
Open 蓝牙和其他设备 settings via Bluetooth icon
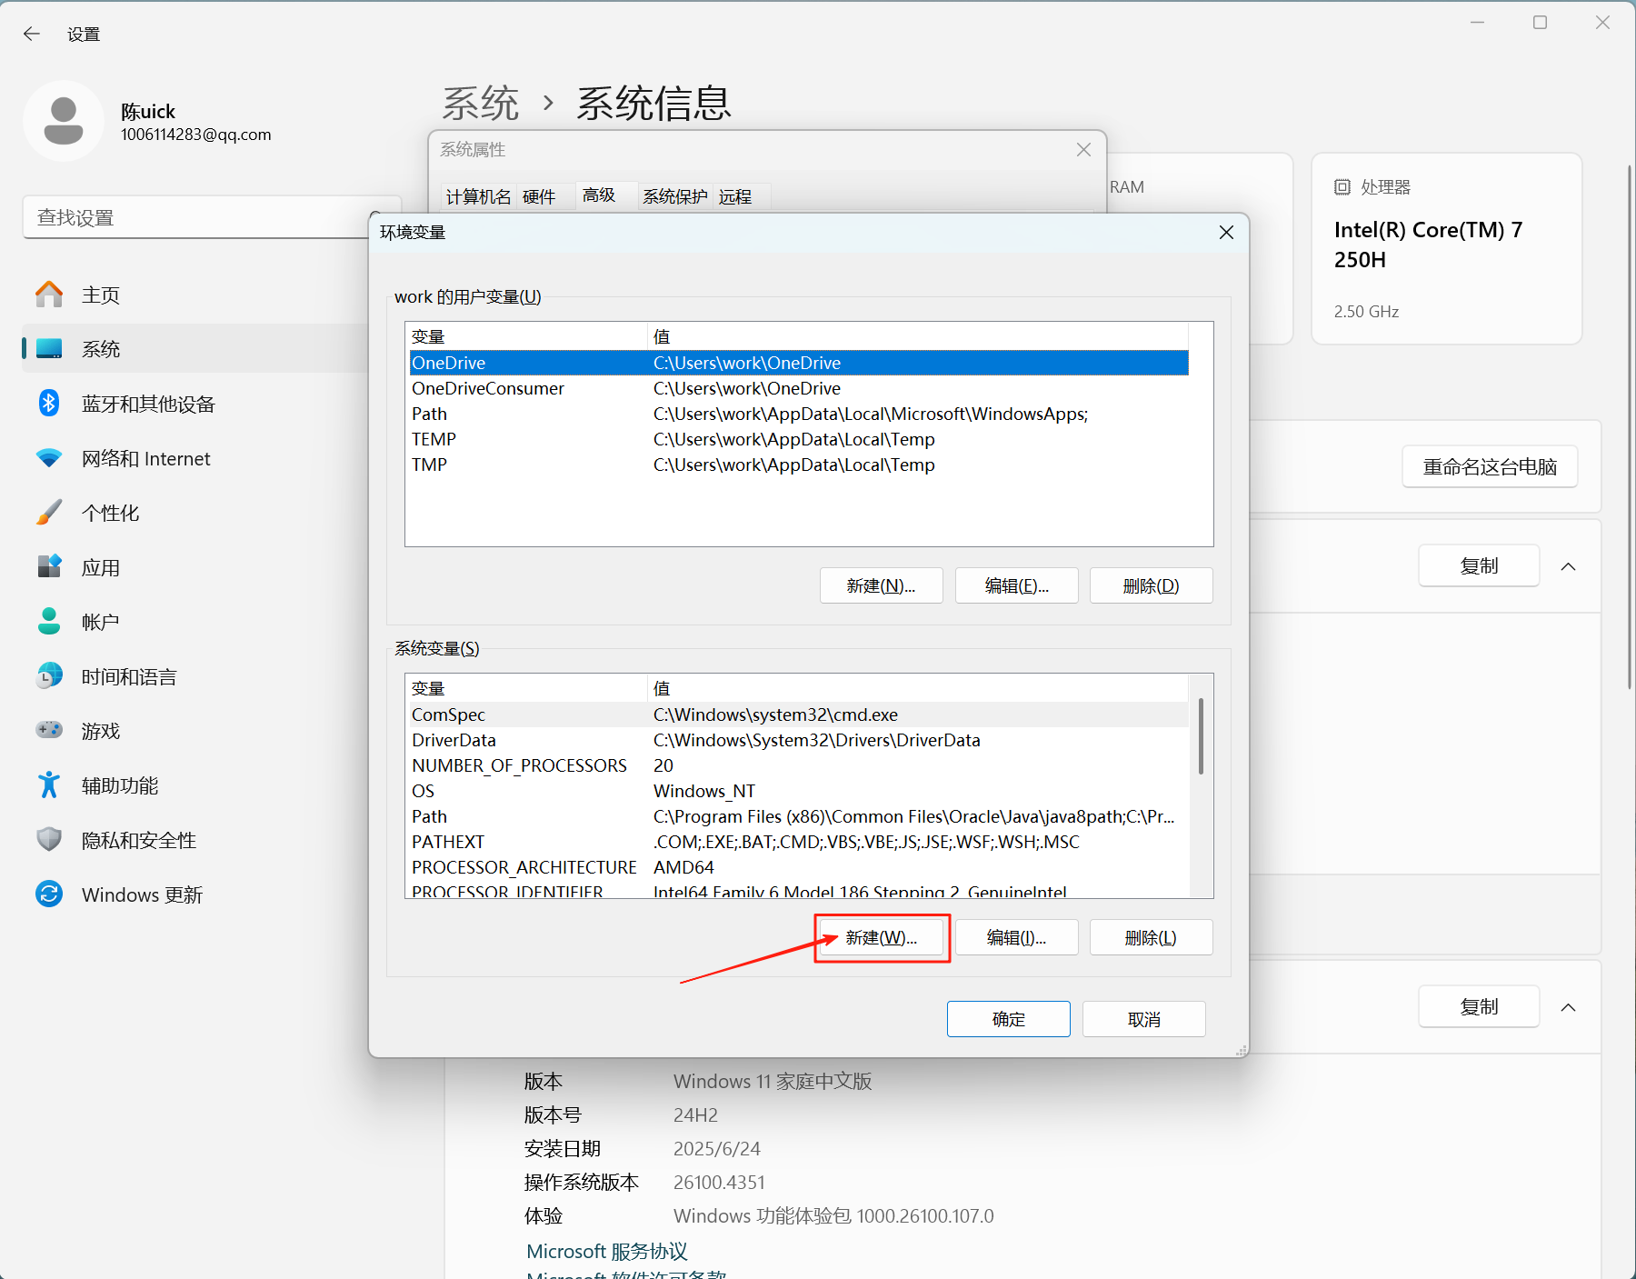click(x=49, y=404)
